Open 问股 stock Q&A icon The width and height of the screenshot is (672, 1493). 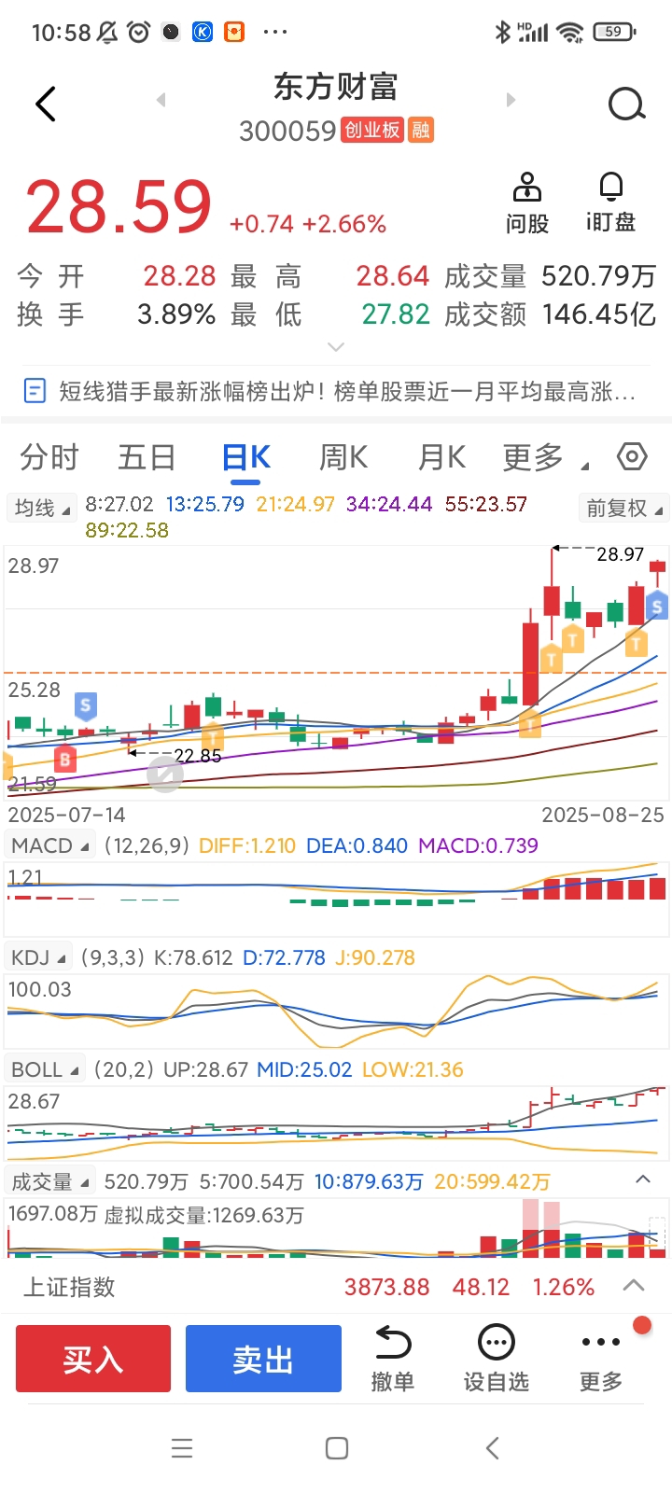pyautogui.click(x=527, y=202)
